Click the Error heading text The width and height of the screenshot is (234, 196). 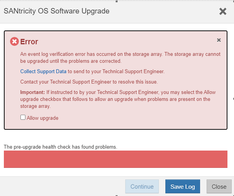point(29,42)
